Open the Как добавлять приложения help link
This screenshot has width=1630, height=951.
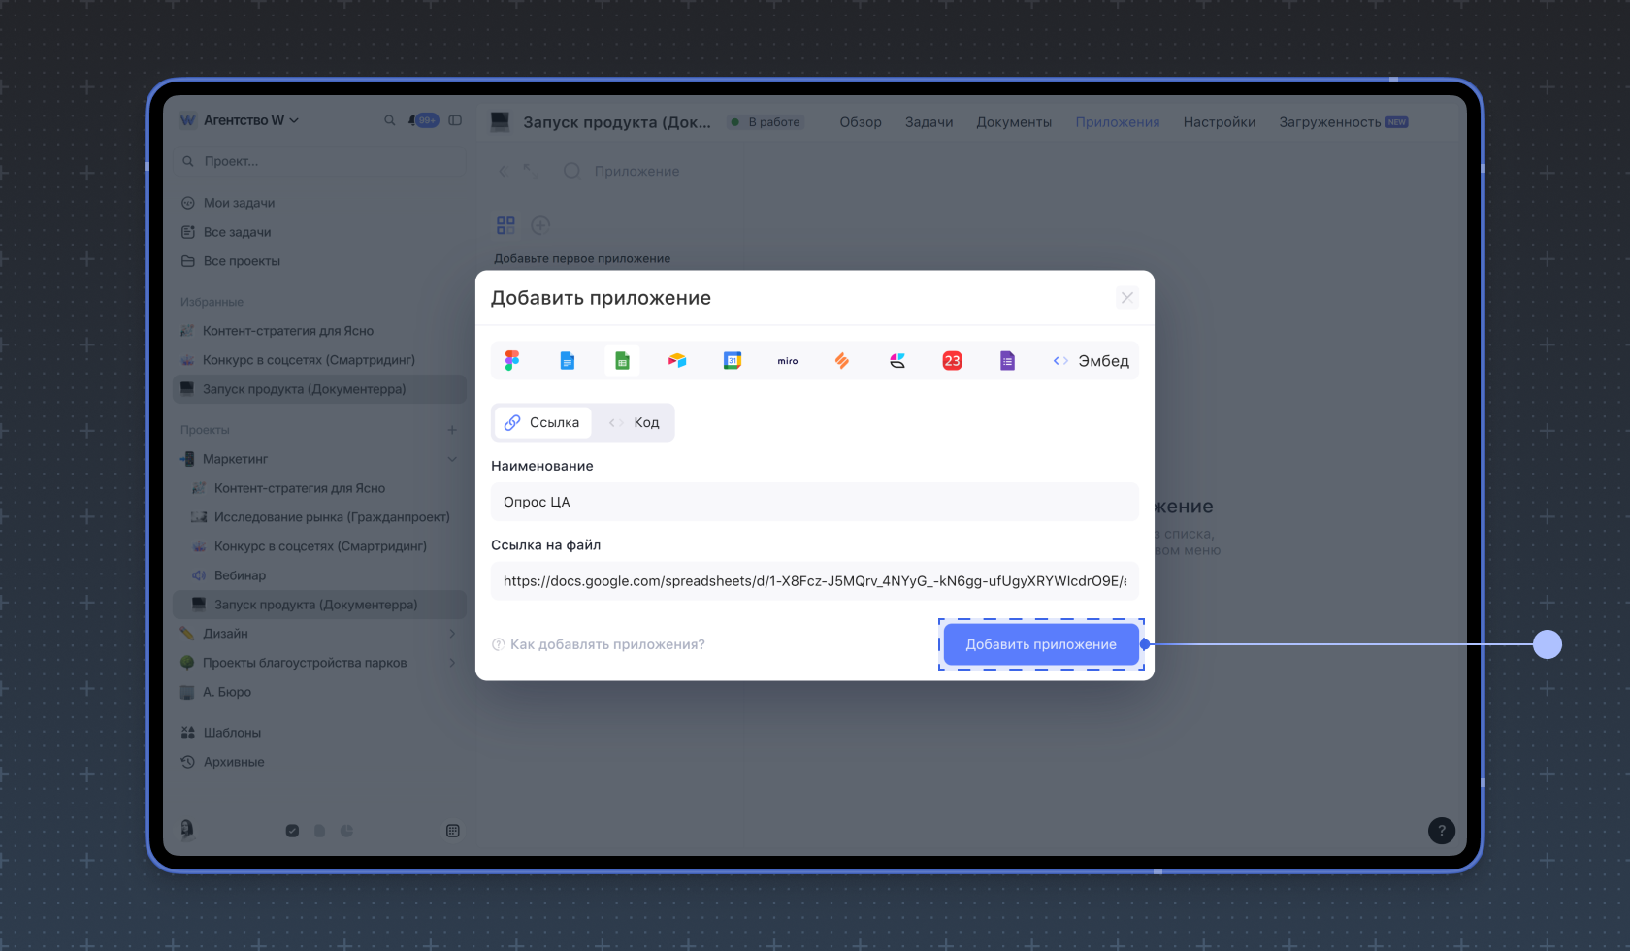coord(607,644)
